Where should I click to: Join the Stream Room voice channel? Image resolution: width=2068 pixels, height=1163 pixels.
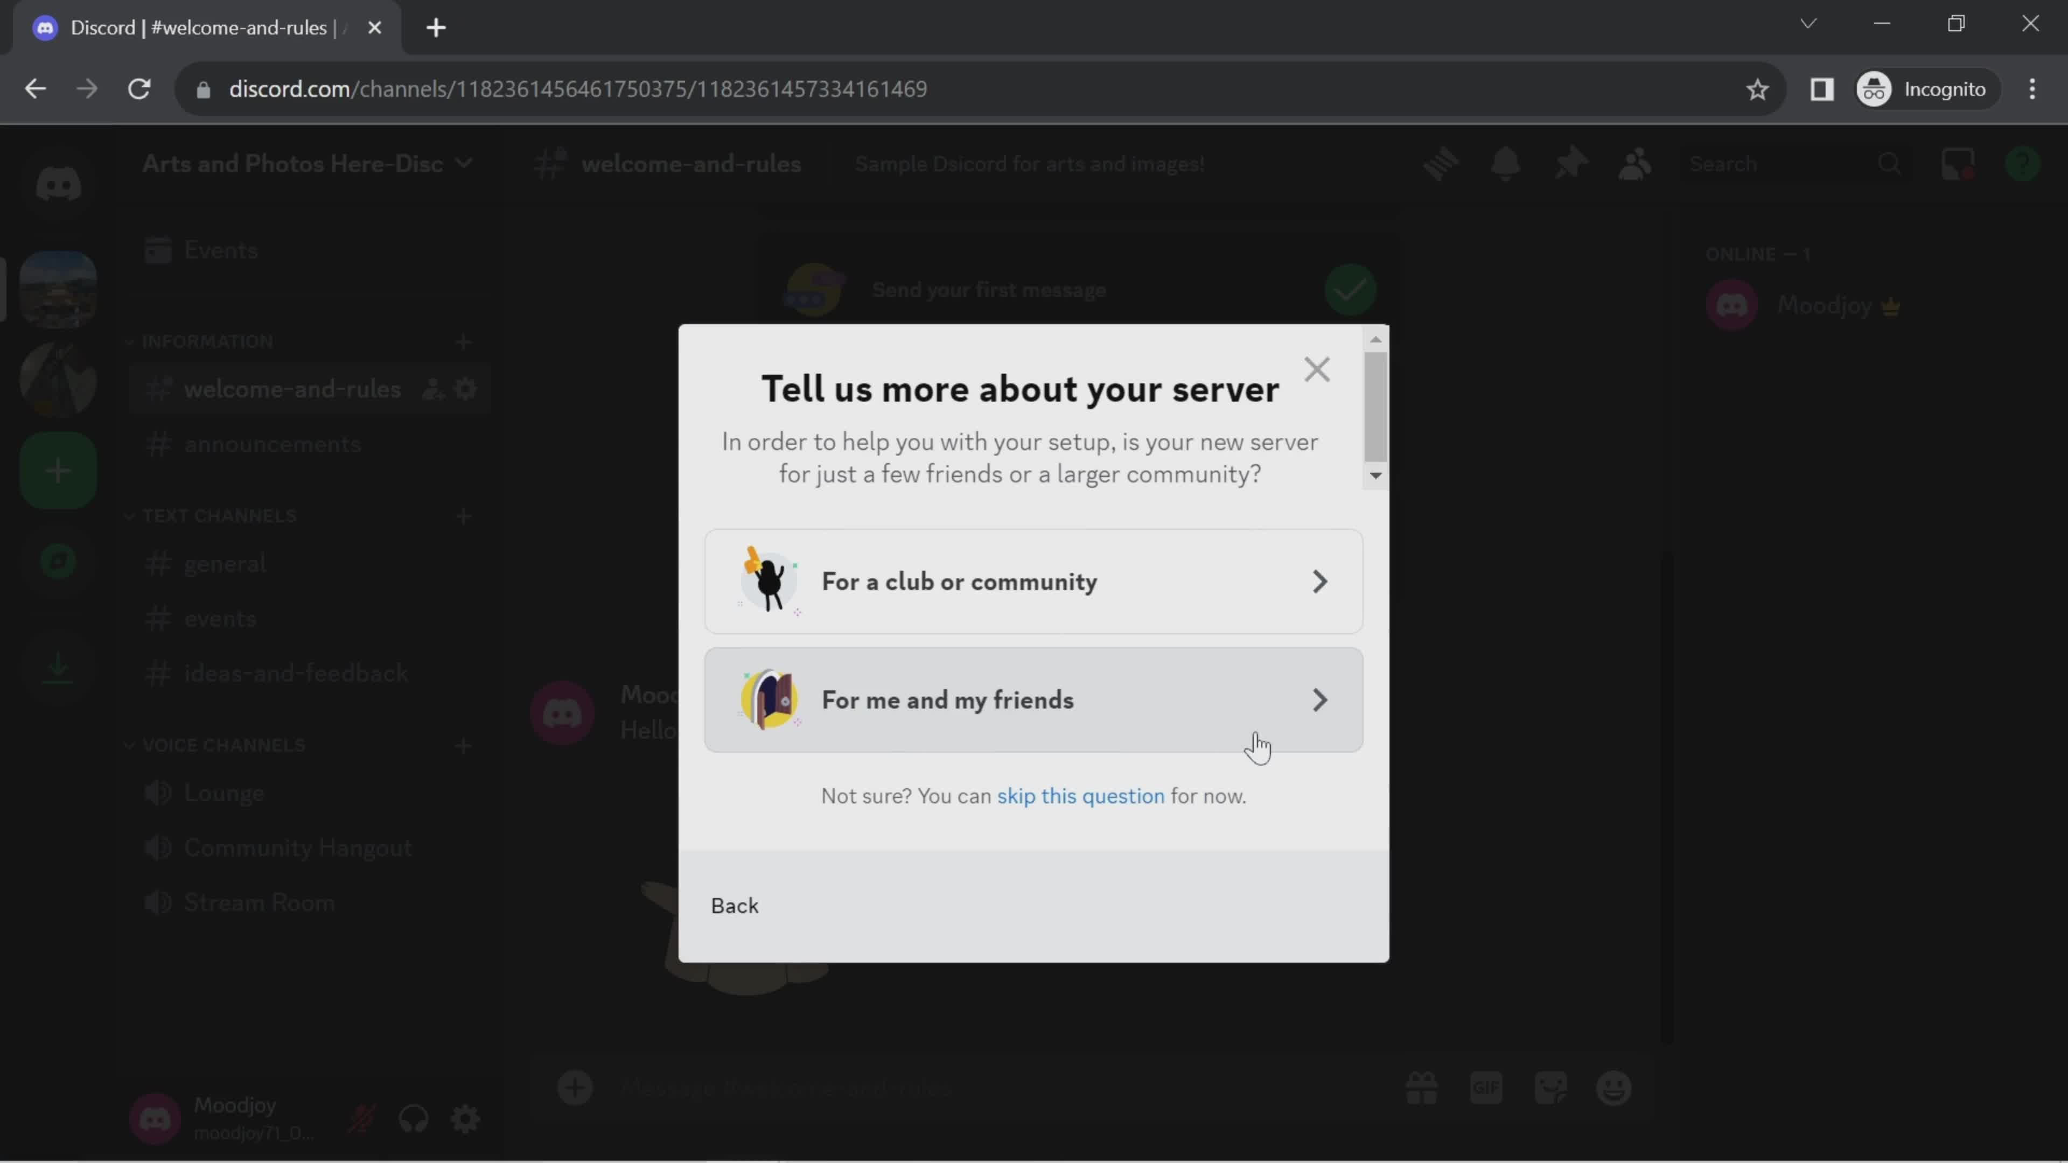coord(309,903)
